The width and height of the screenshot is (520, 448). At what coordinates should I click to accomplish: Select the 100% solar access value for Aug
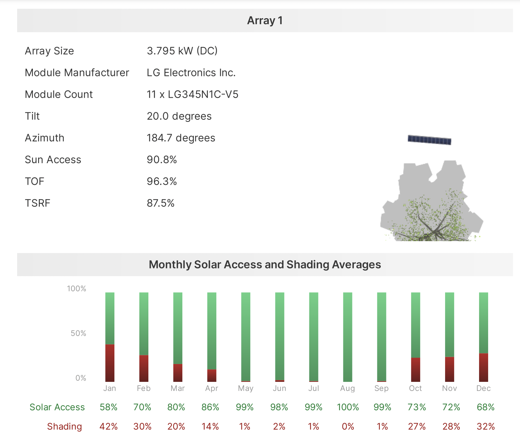(348, 407)
